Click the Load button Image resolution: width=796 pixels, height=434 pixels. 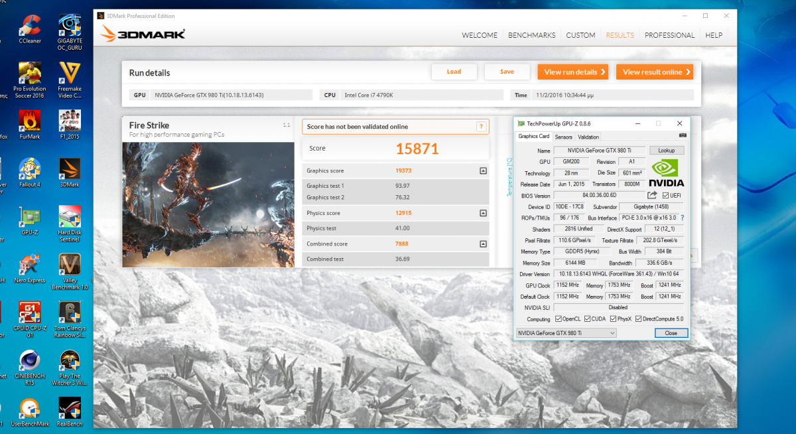454,72
